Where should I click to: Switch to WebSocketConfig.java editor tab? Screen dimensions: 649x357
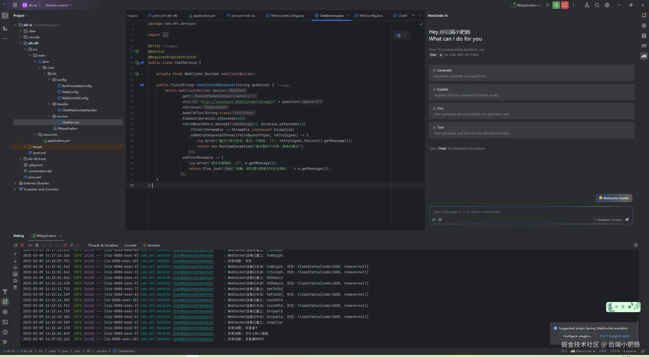pyautogui.click(x=287, y=15)
